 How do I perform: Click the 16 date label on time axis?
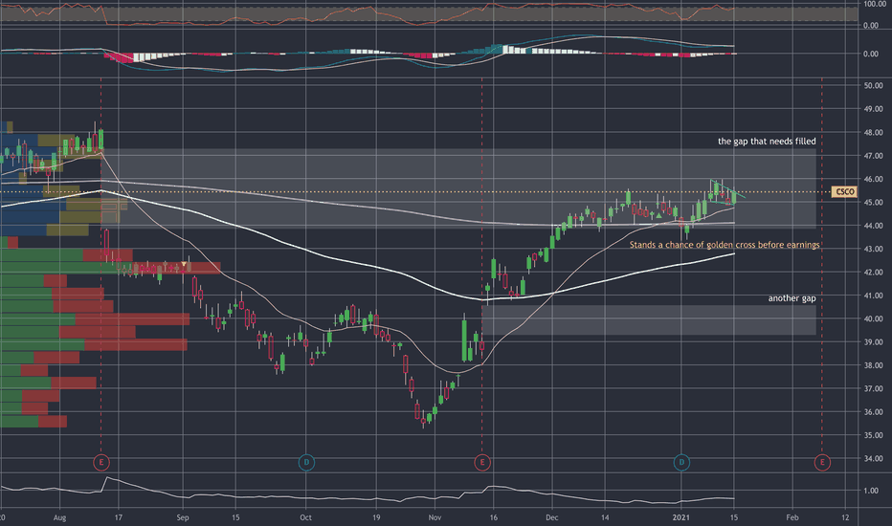[493, 517]
